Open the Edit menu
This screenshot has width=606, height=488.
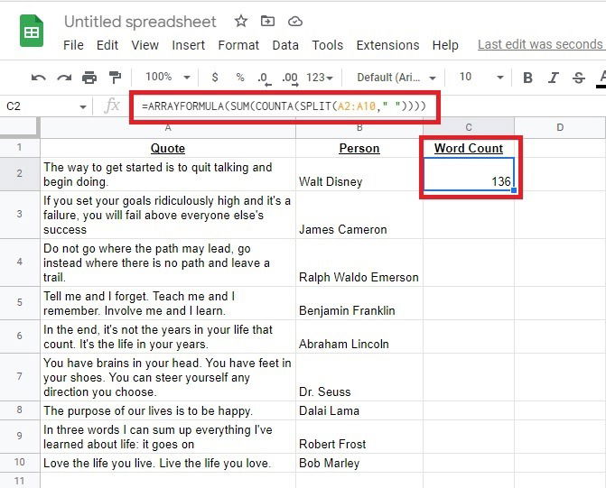click(107, 45)
